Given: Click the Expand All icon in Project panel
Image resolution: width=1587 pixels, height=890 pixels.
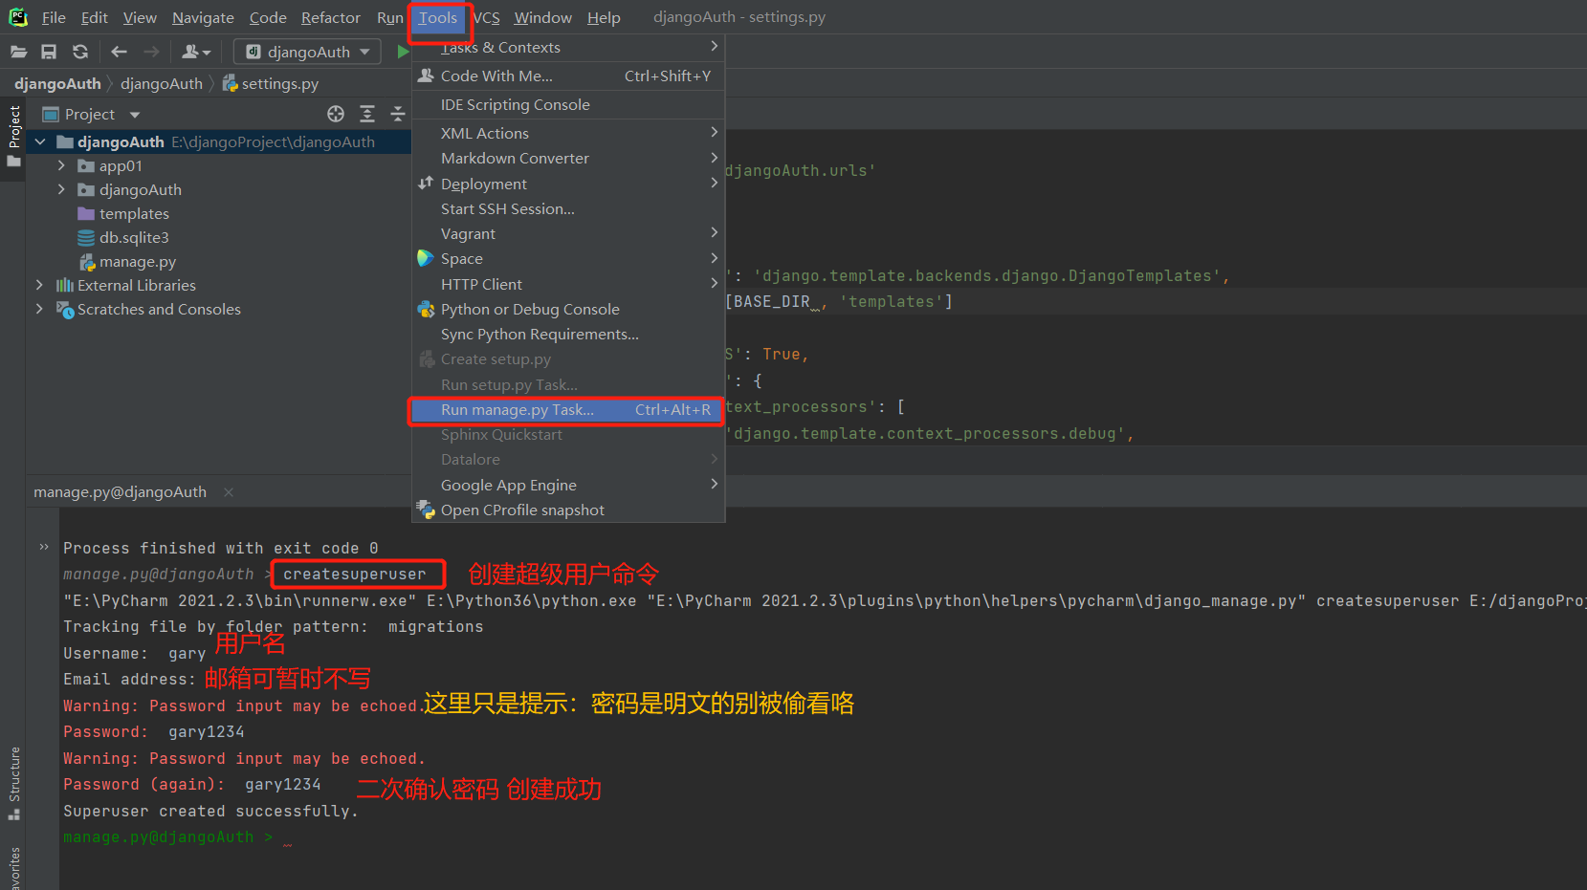Looking at the screenshot, I should click(x=367, y=114).
